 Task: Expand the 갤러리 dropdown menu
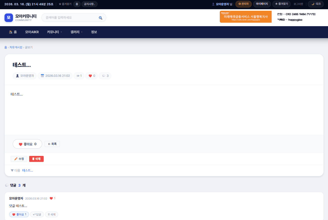click(x=76, y=32)
